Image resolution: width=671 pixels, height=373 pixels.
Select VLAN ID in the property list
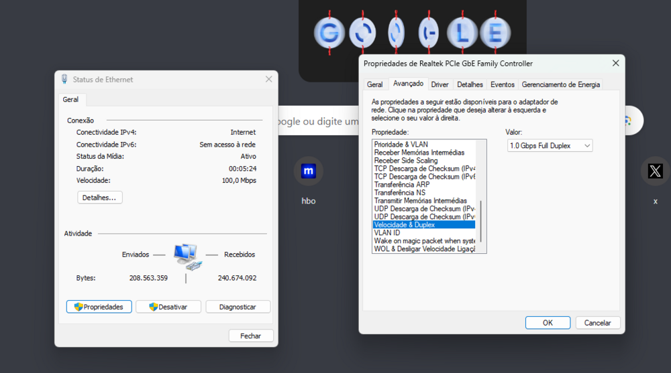[387, 233]
